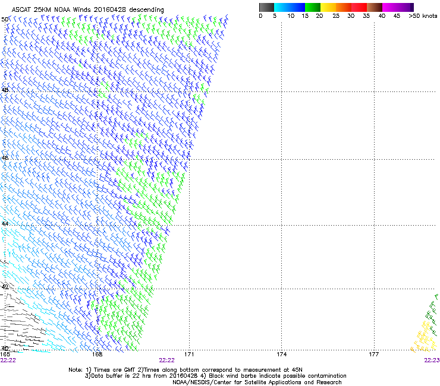Click the orange 25-30 knots legend segment
Viewport: 440px width, 386px height.
coord(344,7)
